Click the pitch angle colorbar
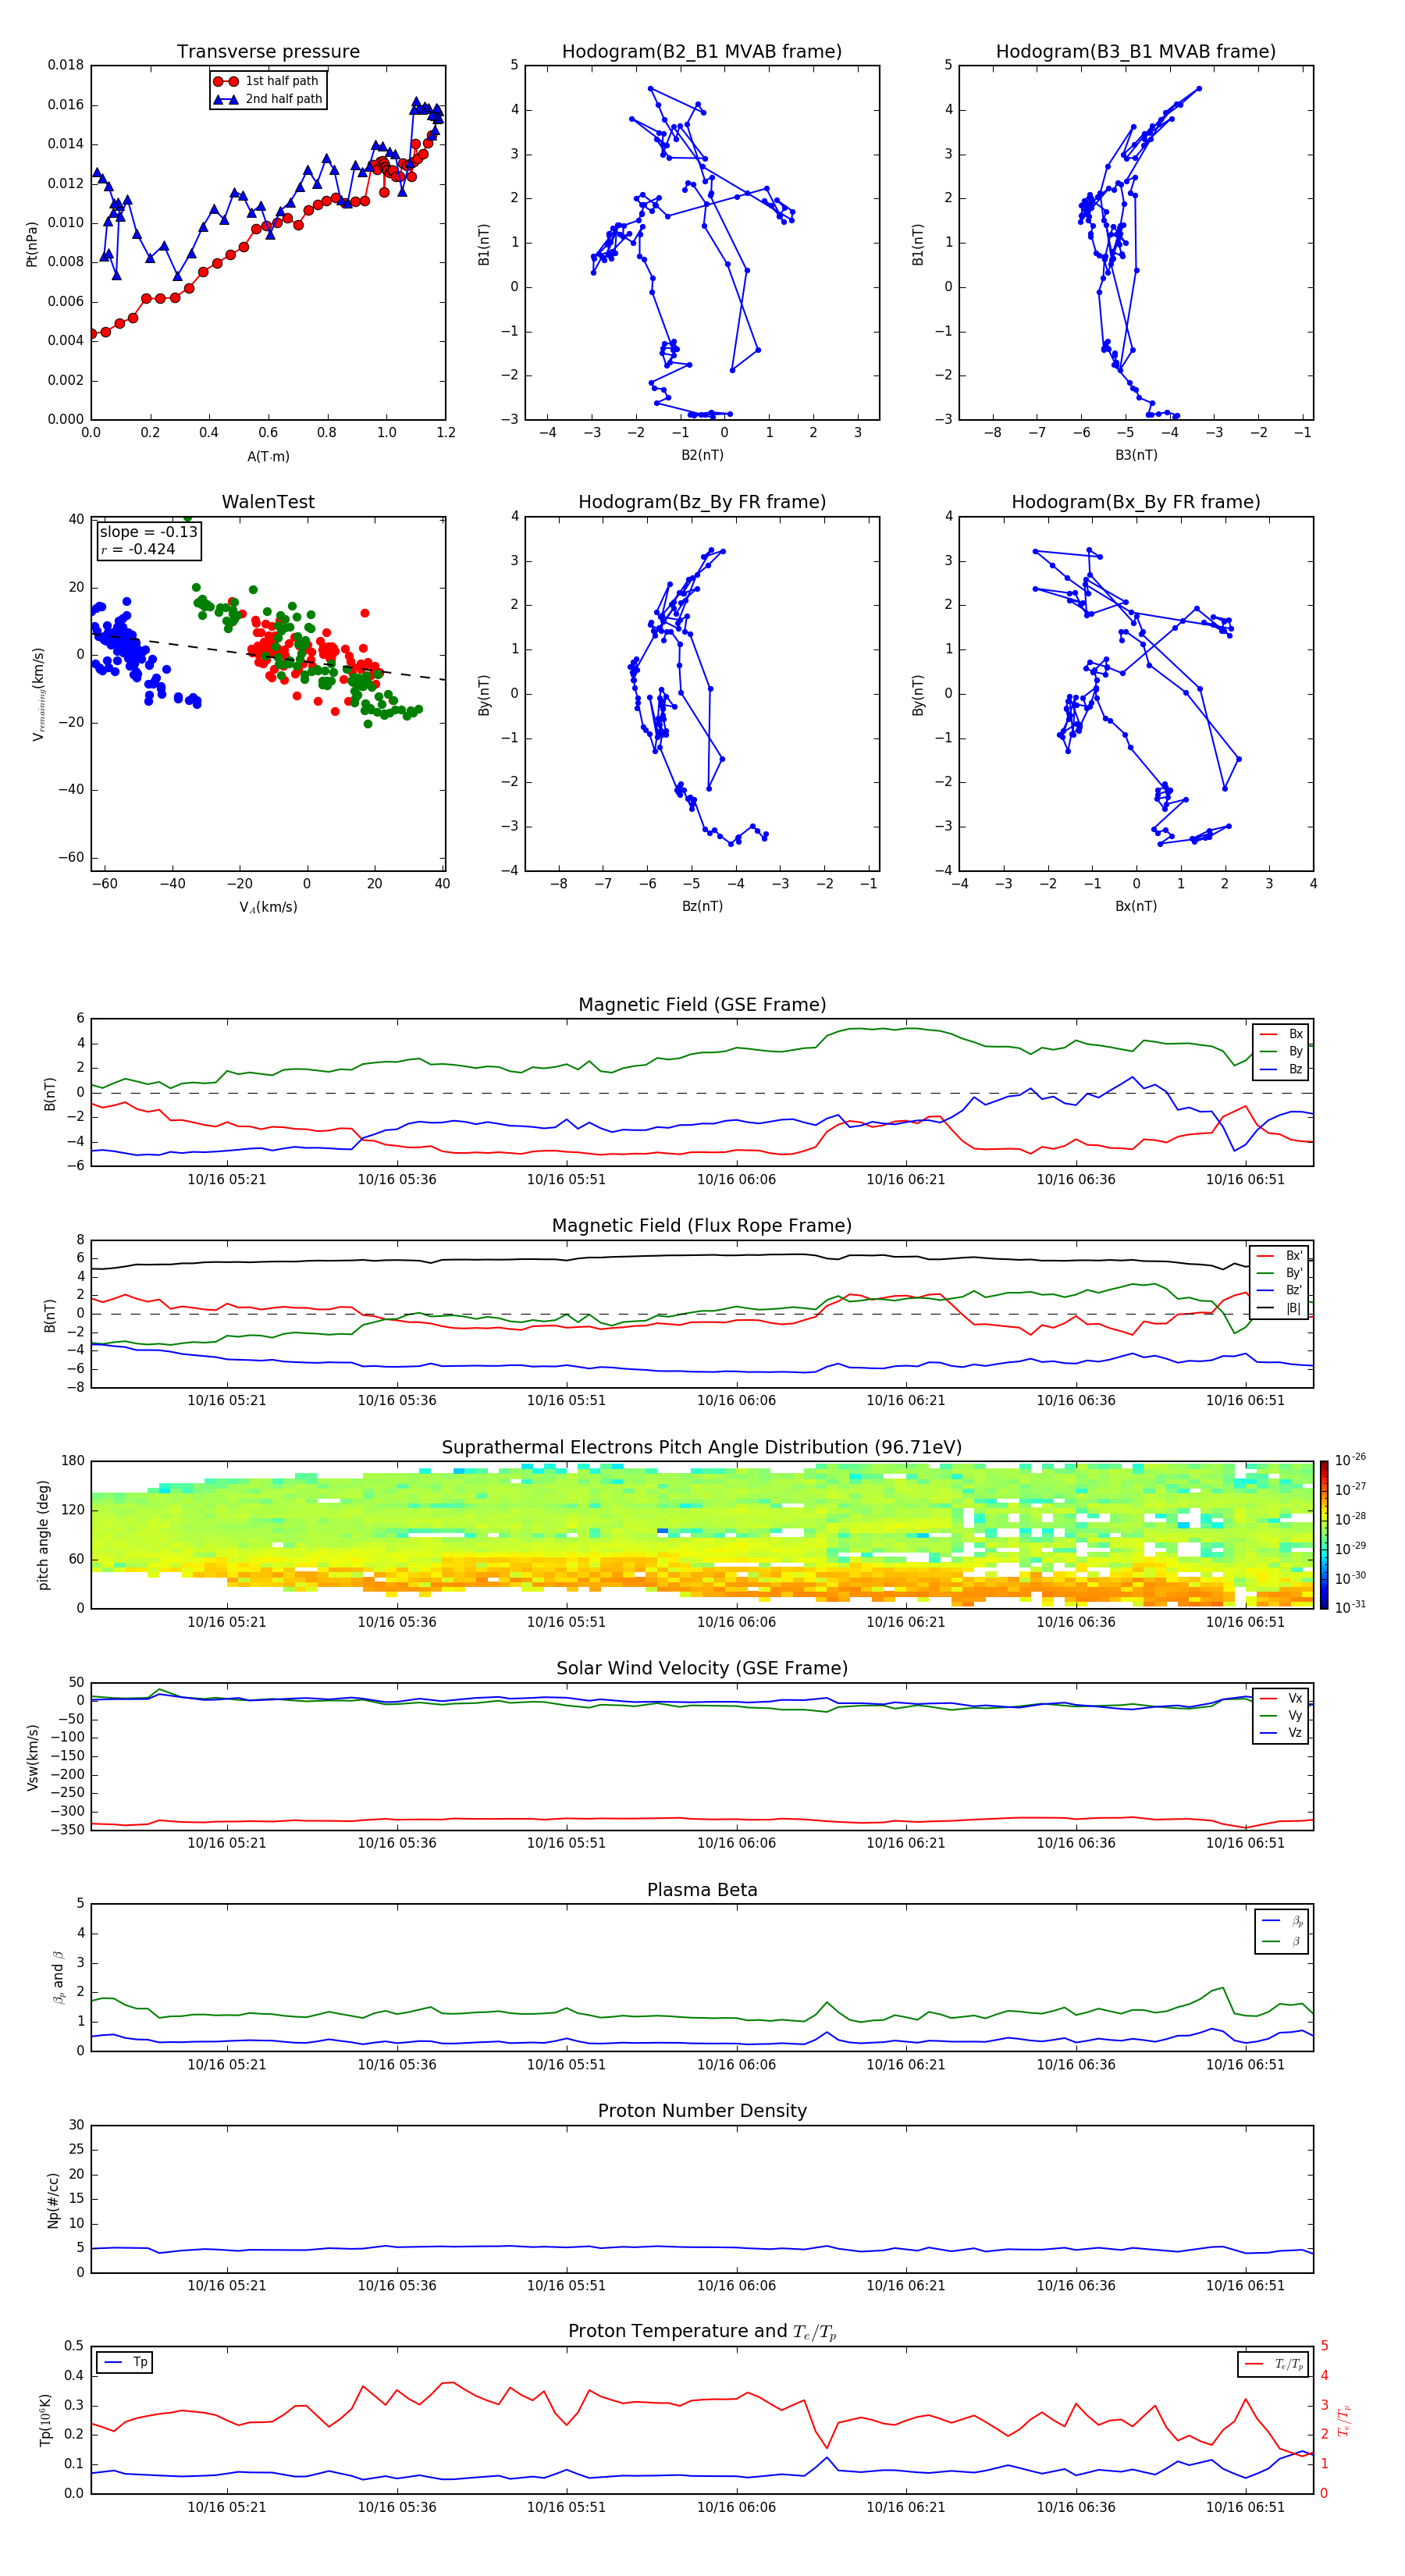 pyautogui.click(x=1324, y=1535)
